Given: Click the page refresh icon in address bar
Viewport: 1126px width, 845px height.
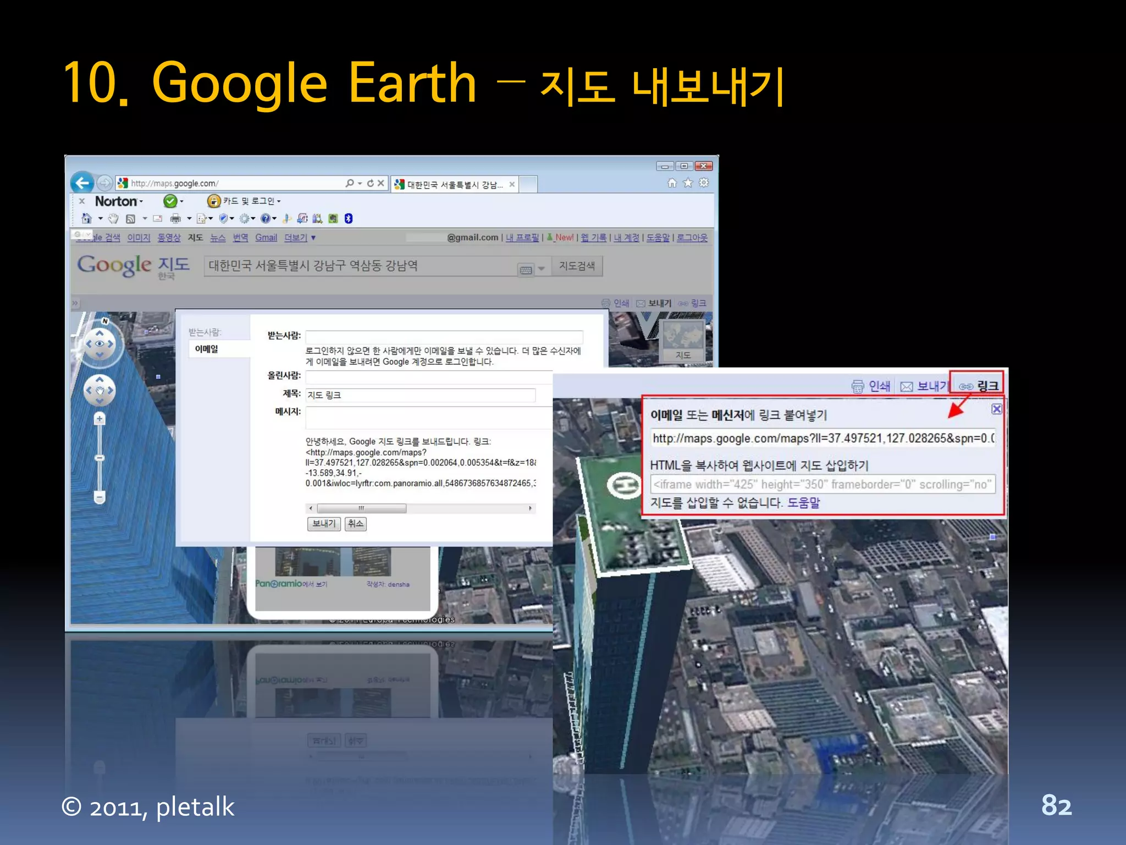Looking at the screenshot, I should (371, 183).
